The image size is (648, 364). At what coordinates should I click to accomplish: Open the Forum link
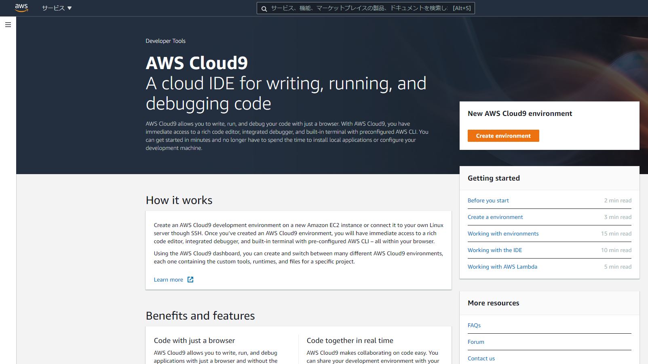point(476,342)
